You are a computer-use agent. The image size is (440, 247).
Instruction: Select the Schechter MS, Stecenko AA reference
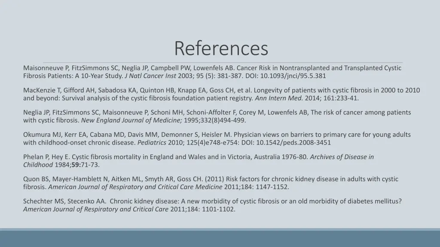(212, 205)
